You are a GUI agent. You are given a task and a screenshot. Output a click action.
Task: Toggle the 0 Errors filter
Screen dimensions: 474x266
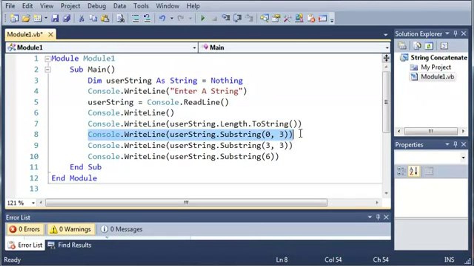25,229
